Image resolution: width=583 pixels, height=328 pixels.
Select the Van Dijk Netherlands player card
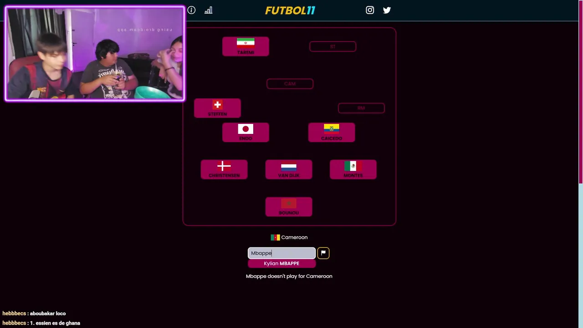click(289, 169)
